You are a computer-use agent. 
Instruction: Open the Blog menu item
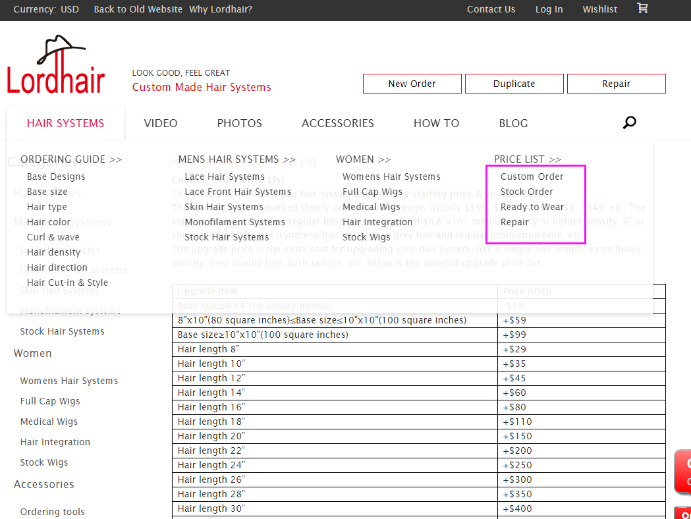tap(513, 123)
